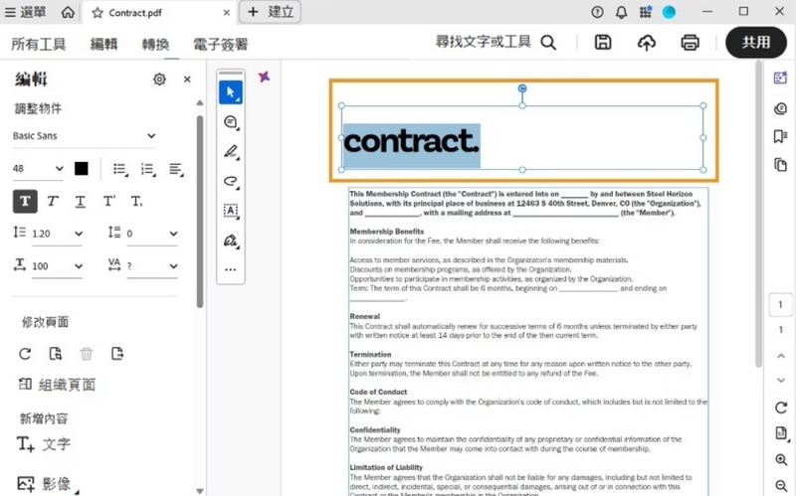Go to the Home icon

click(68, 12)
